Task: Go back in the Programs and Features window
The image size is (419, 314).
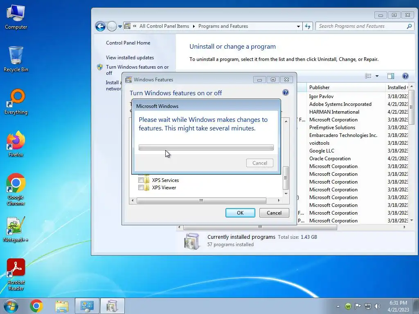Action: pyautogui.click(x=101, y=26)
